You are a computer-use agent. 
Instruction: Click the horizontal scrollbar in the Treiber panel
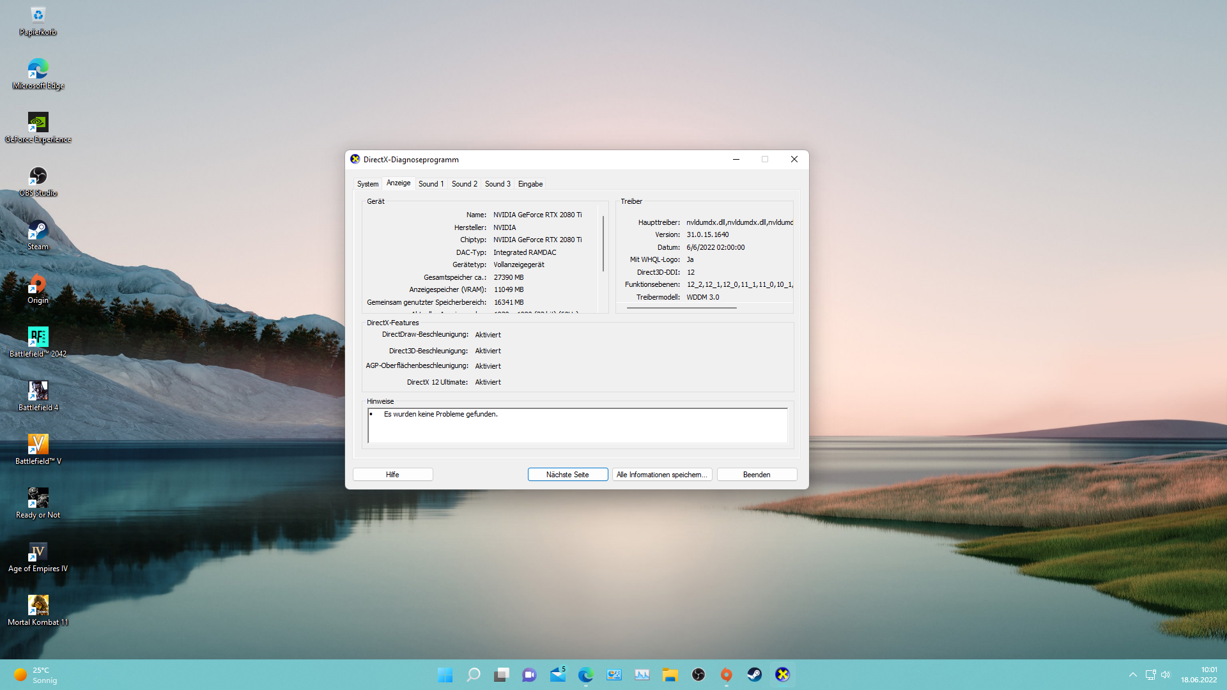pos(681,308)
